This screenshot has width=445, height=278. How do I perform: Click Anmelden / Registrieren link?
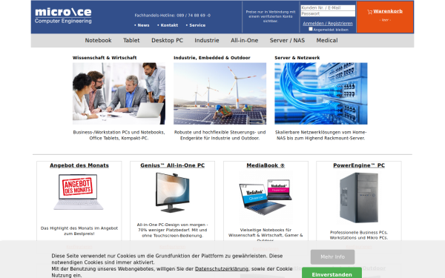click(328, 24)
